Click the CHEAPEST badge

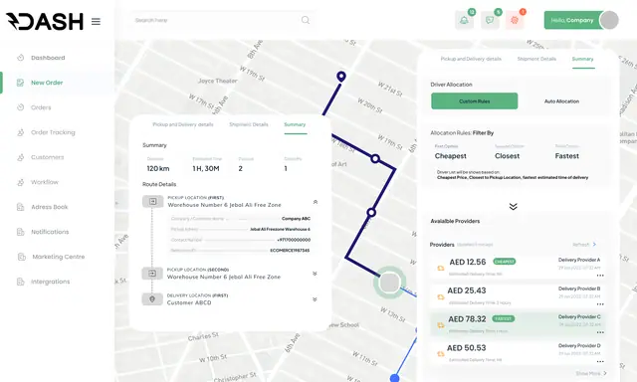505,262
